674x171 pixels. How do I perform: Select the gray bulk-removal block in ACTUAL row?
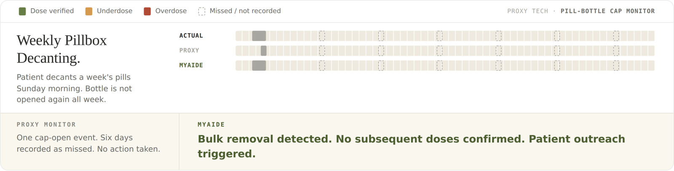[259, 36]
